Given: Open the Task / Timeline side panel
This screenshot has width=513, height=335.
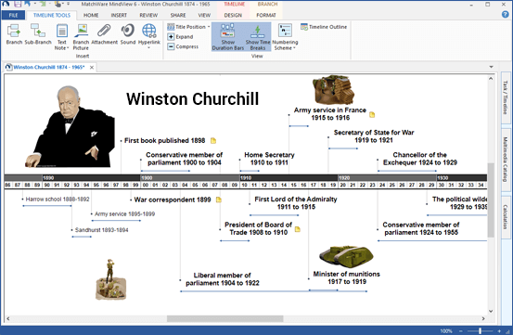Looking at the screenshot, I should 506,97.
